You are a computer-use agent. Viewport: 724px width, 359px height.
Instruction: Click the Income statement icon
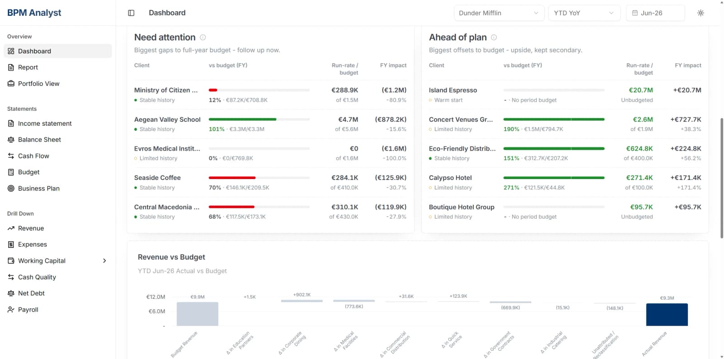pyautogui.click(x=11, y=123)
